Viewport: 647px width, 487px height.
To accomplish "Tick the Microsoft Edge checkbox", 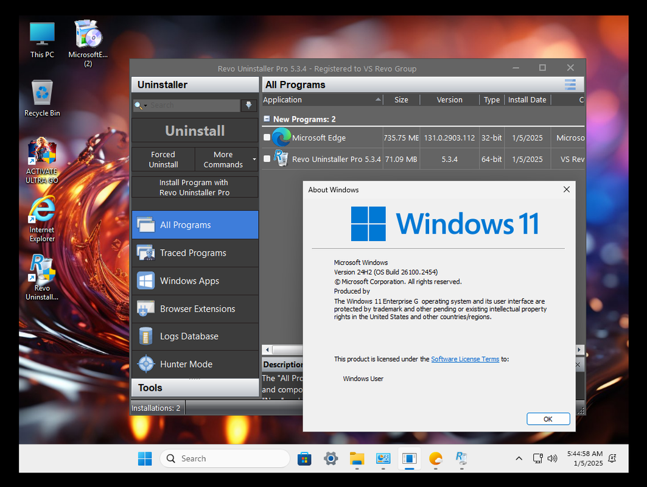I will (267, 138).
